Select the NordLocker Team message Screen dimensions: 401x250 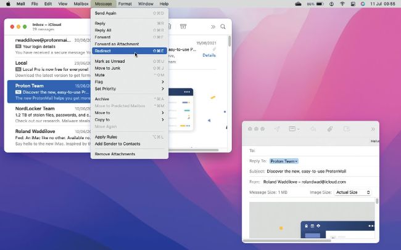pos(49,115)
